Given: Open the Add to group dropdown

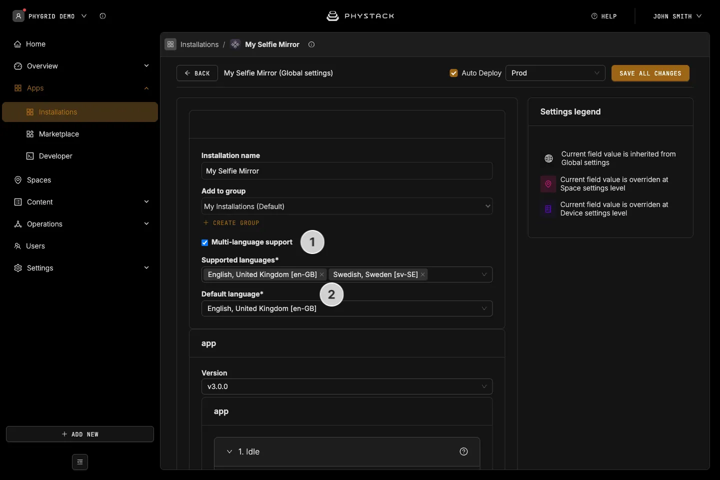Looking at the screenshot, I should 347,206.
